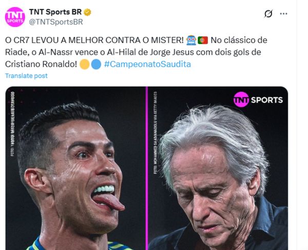The height and width of the screenshot is (250, 308).
Task: Click the blue circle emoji
Action: (96, 65)
